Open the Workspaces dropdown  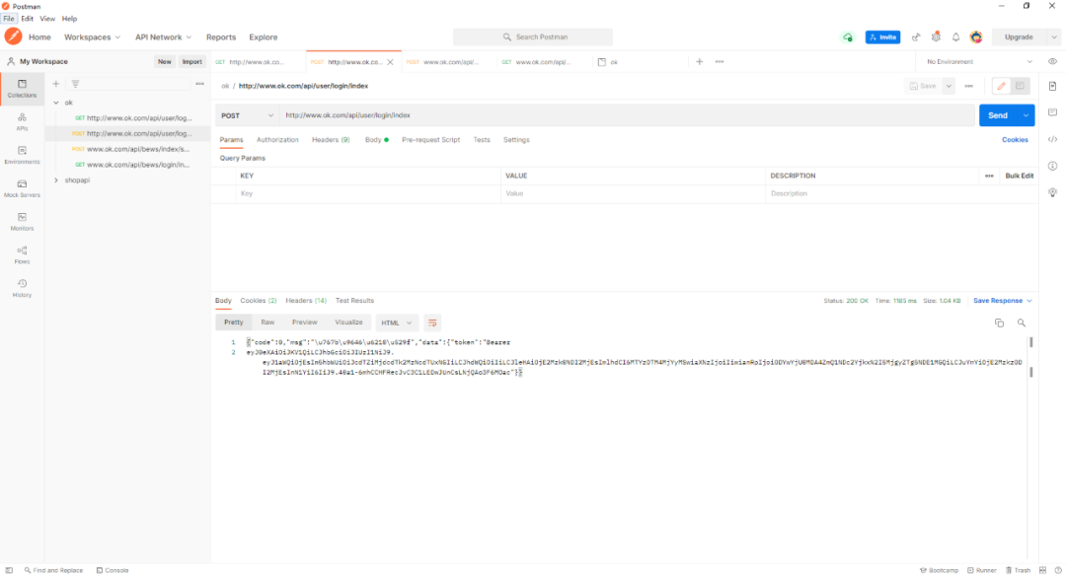pyautogui.click(x=92, y=37)
